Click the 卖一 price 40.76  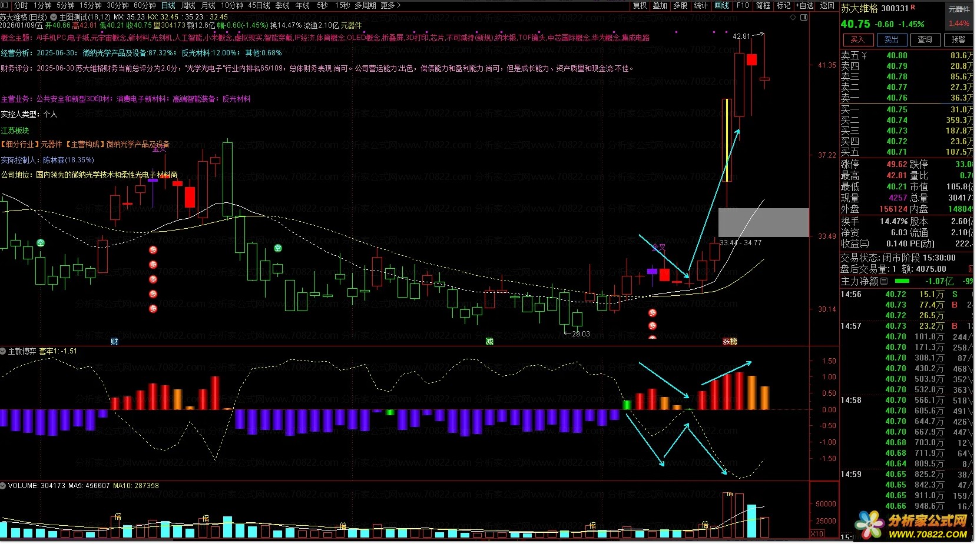point(897,98)
